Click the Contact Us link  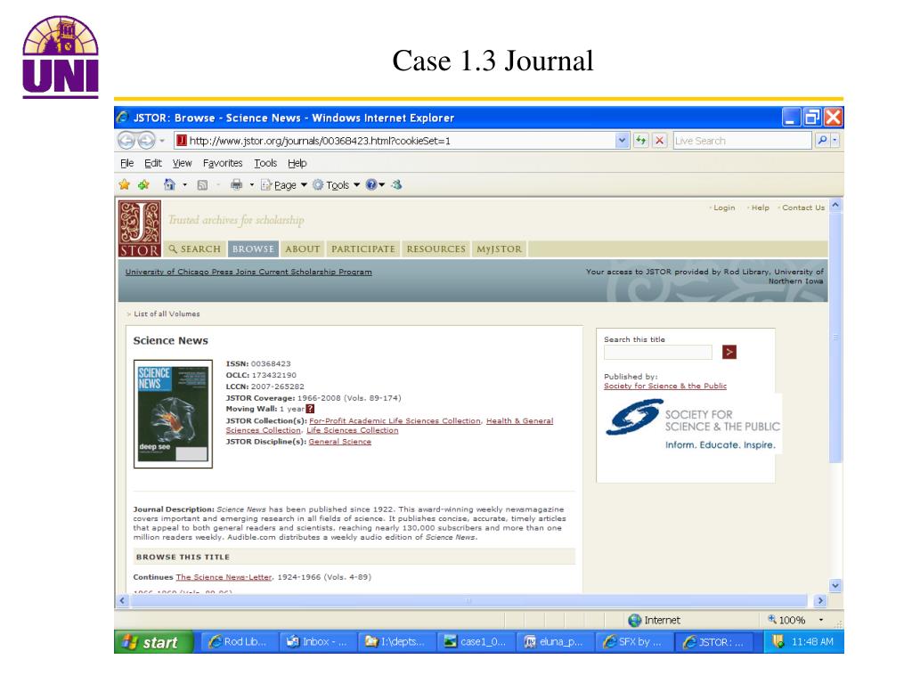point(803,208)
